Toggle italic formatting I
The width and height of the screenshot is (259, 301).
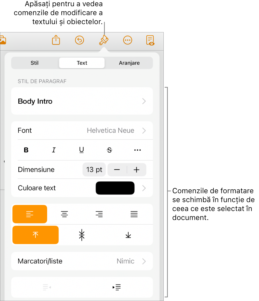point(54,150)
